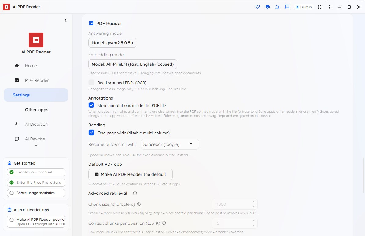The width and height of the screenshot is (365, 236).
Task: Decrease chunk size with down arrow
Action: (253, 207)
